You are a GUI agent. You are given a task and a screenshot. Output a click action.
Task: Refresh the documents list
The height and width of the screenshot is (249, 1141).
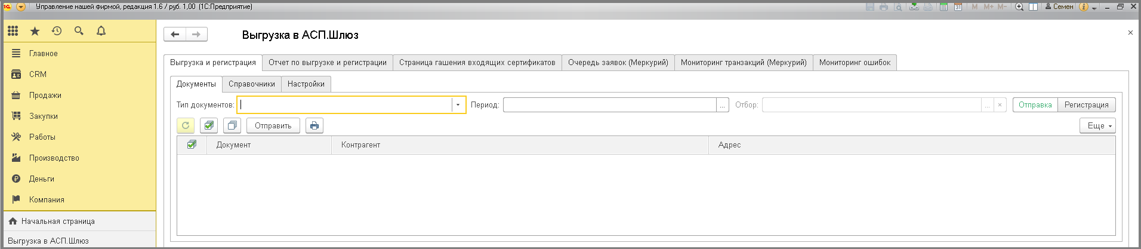186,125
